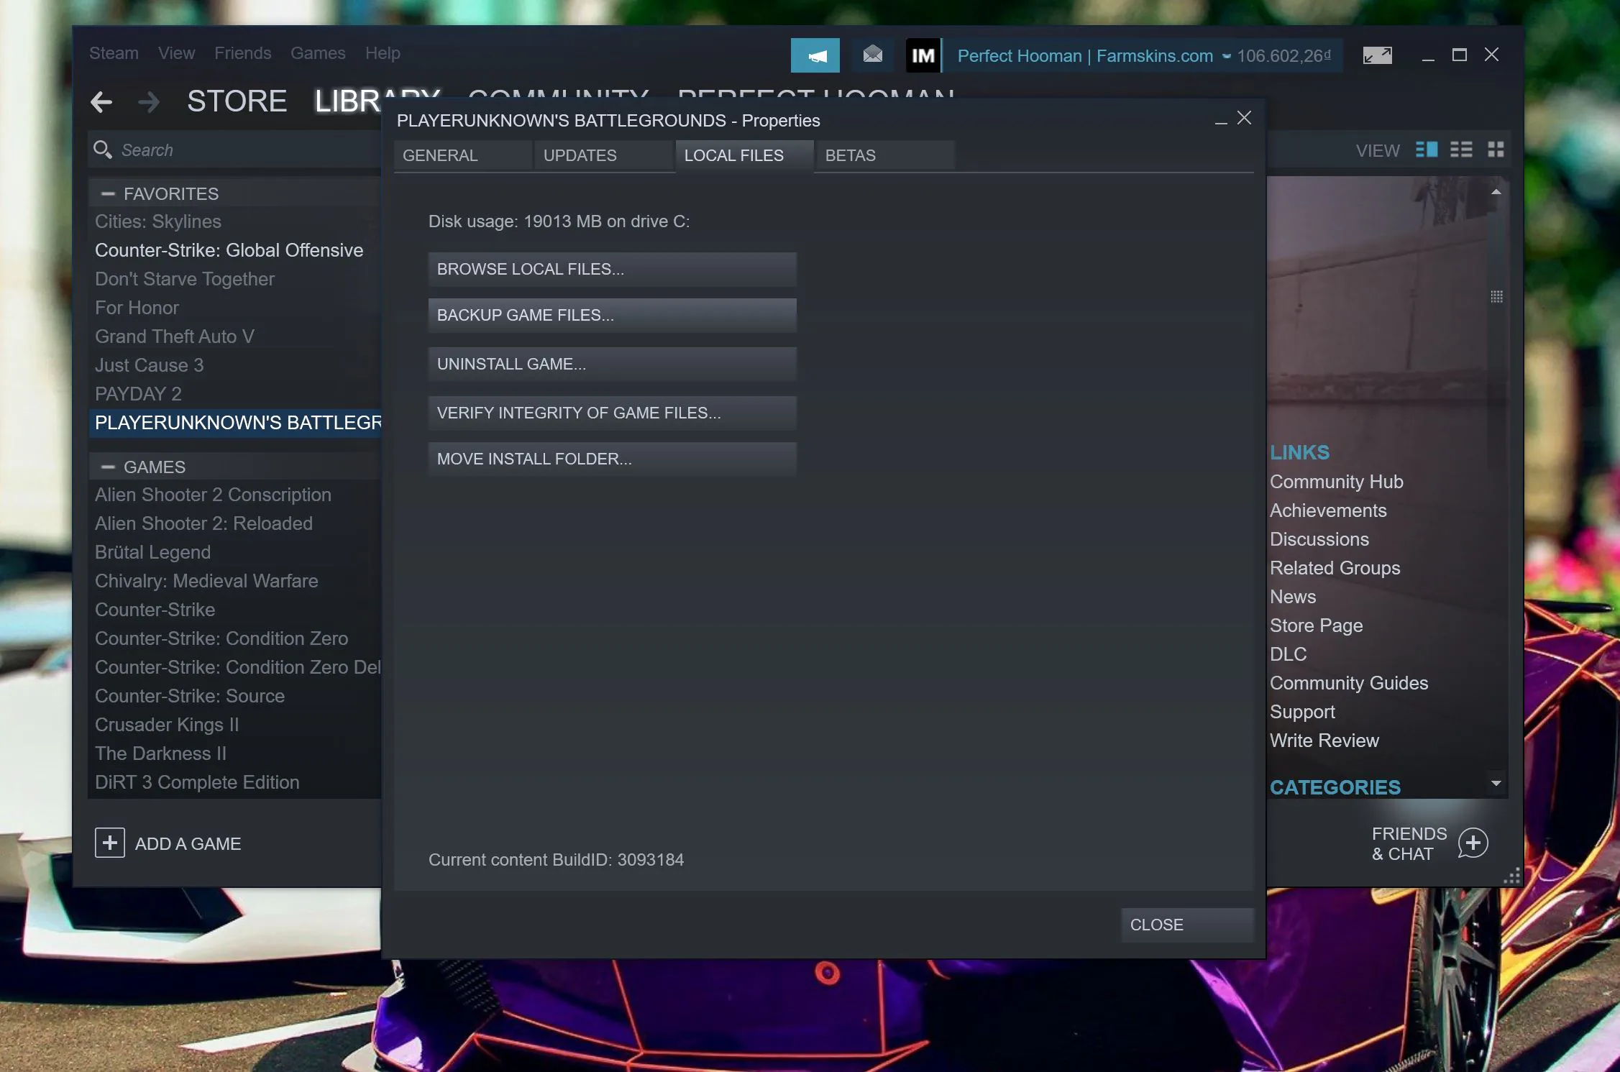Enter Big Picture mode icon

pos(1377,55)
